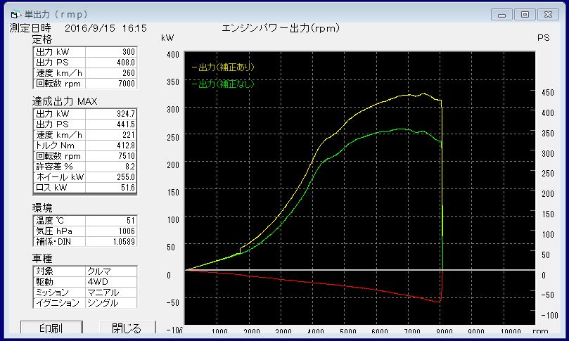Maximize the 単出力 window

[523, 13]
